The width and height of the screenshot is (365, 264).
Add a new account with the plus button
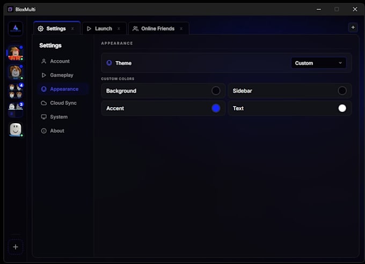click(x=16, y=247)
